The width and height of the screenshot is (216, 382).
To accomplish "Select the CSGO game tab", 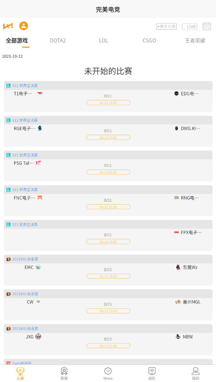I will coord(149,40).
